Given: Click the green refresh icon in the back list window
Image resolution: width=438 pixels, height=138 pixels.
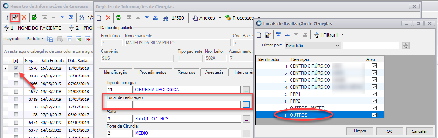Looking at the screenshot, I should (x=34, y=18).
